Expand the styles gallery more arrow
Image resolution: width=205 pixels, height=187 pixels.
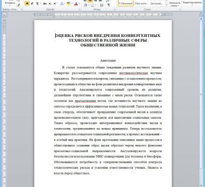pyautogui.click(x=167, y=5)
